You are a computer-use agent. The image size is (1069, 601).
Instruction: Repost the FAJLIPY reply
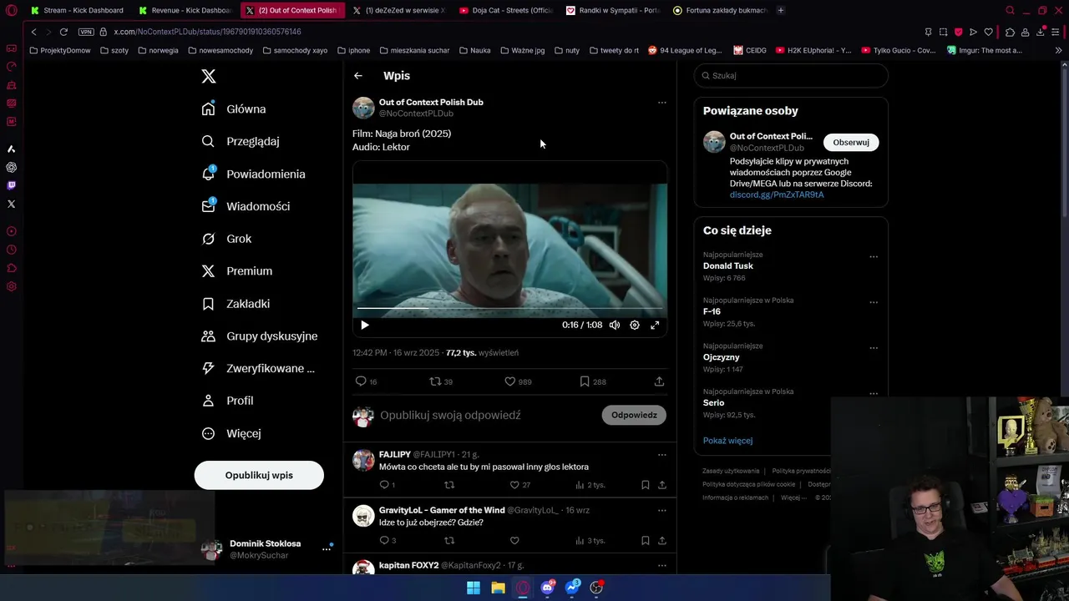pos(449,485)
